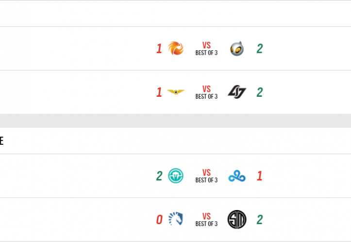View the FlyQuest vs CLG best-of-3 match
351x242 pixels.
pos(206,92)
